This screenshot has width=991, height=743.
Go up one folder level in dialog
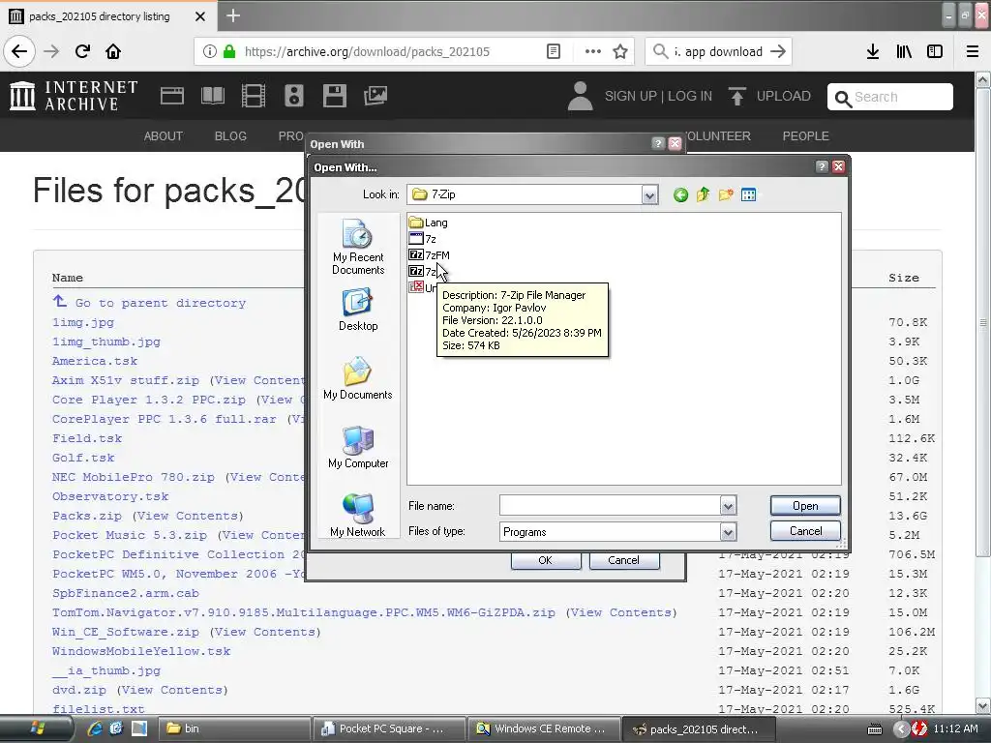703,194
